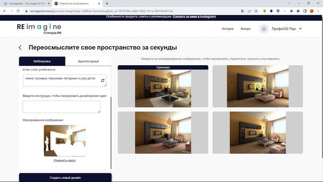This screenshot has height=182, width=323.
Task: Click the design instructions input box
Action: click(62, 107)
